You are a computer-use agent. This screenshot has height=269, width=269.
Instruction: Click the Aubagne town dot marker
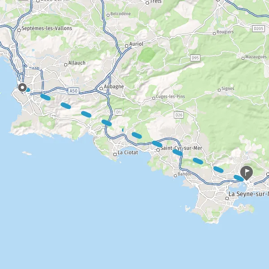pyautogui.click(x=101, y=88)
